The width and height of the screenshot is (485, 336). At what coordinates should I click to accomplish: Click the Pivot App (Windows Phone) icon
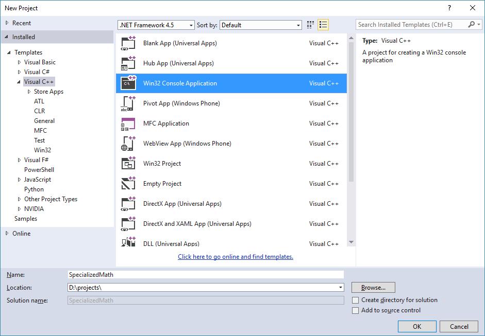[128, 103]
